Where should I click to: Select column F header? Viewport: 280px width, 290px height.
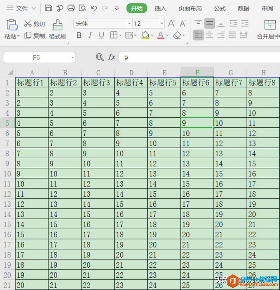[x=197, y=72]
